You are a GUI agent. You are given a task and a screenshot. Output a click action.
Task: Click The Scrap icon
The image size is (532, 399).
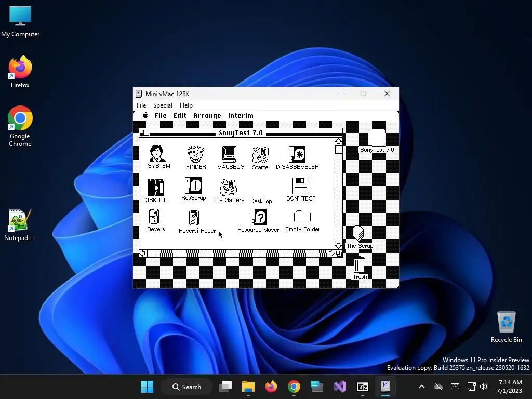click(358, 233)
